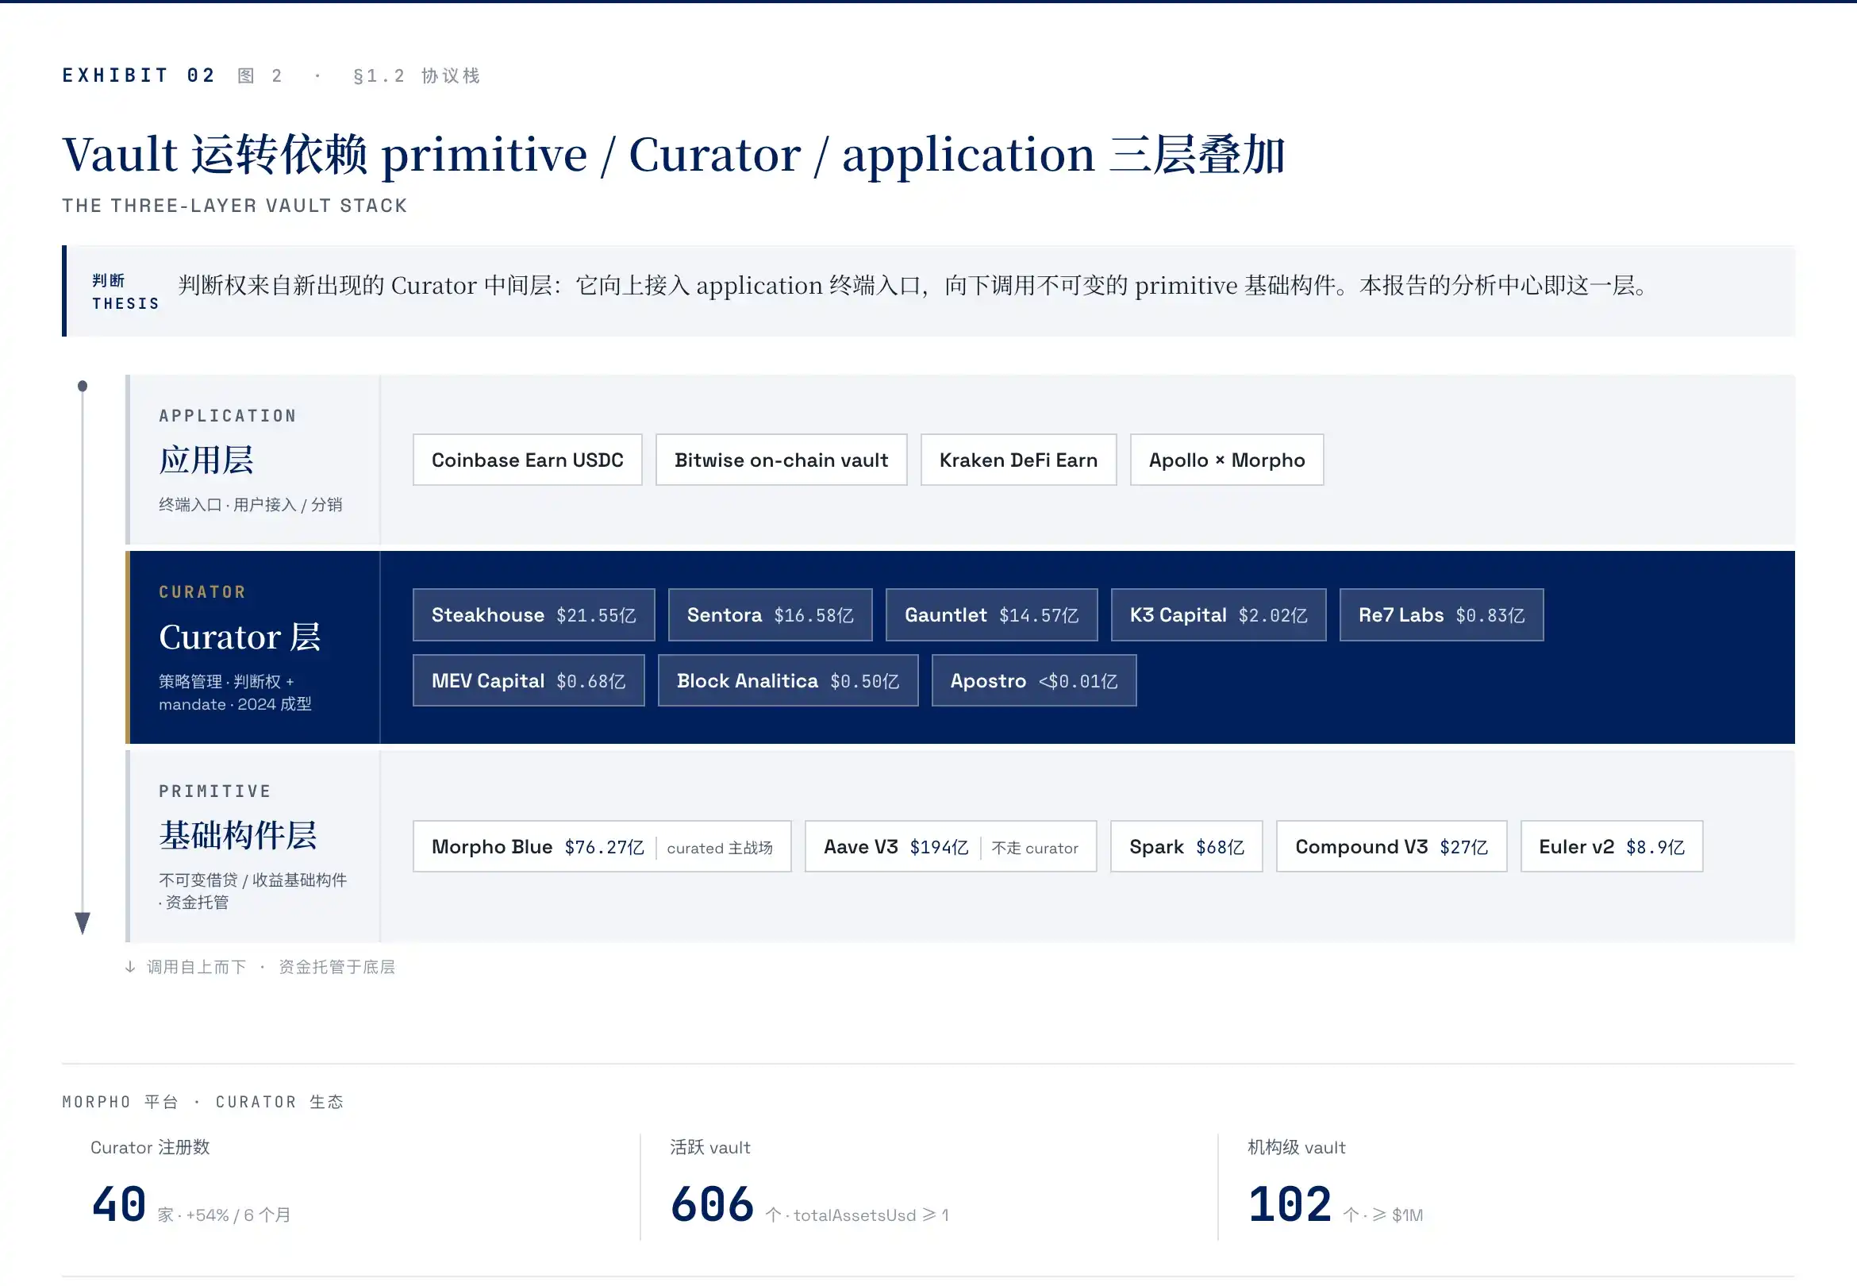Click the Curator 注册数 metric label
The height and width of the screenshot is (1286, 1857).
[x=150, y=1147]
